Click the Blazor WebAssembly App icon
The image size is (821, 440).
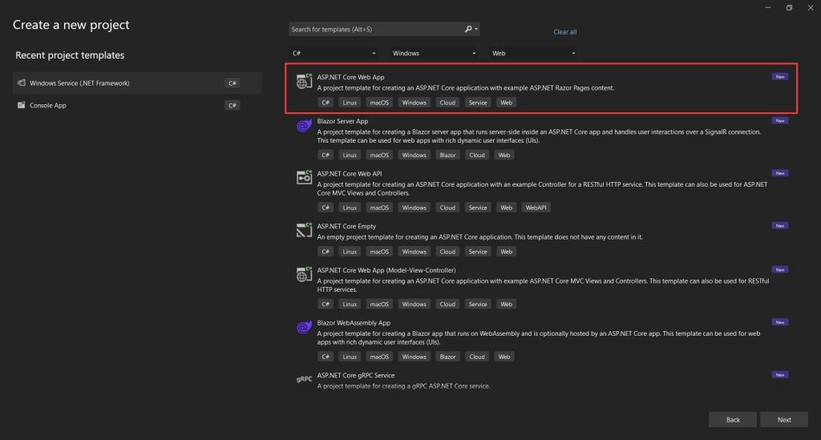(304, 328)
